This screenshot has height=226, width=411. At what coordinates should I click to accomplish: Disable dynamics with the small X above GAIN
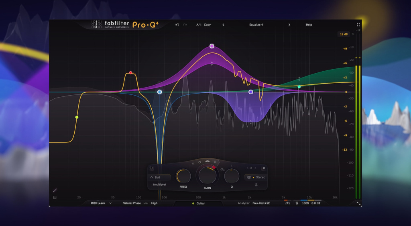193,164
